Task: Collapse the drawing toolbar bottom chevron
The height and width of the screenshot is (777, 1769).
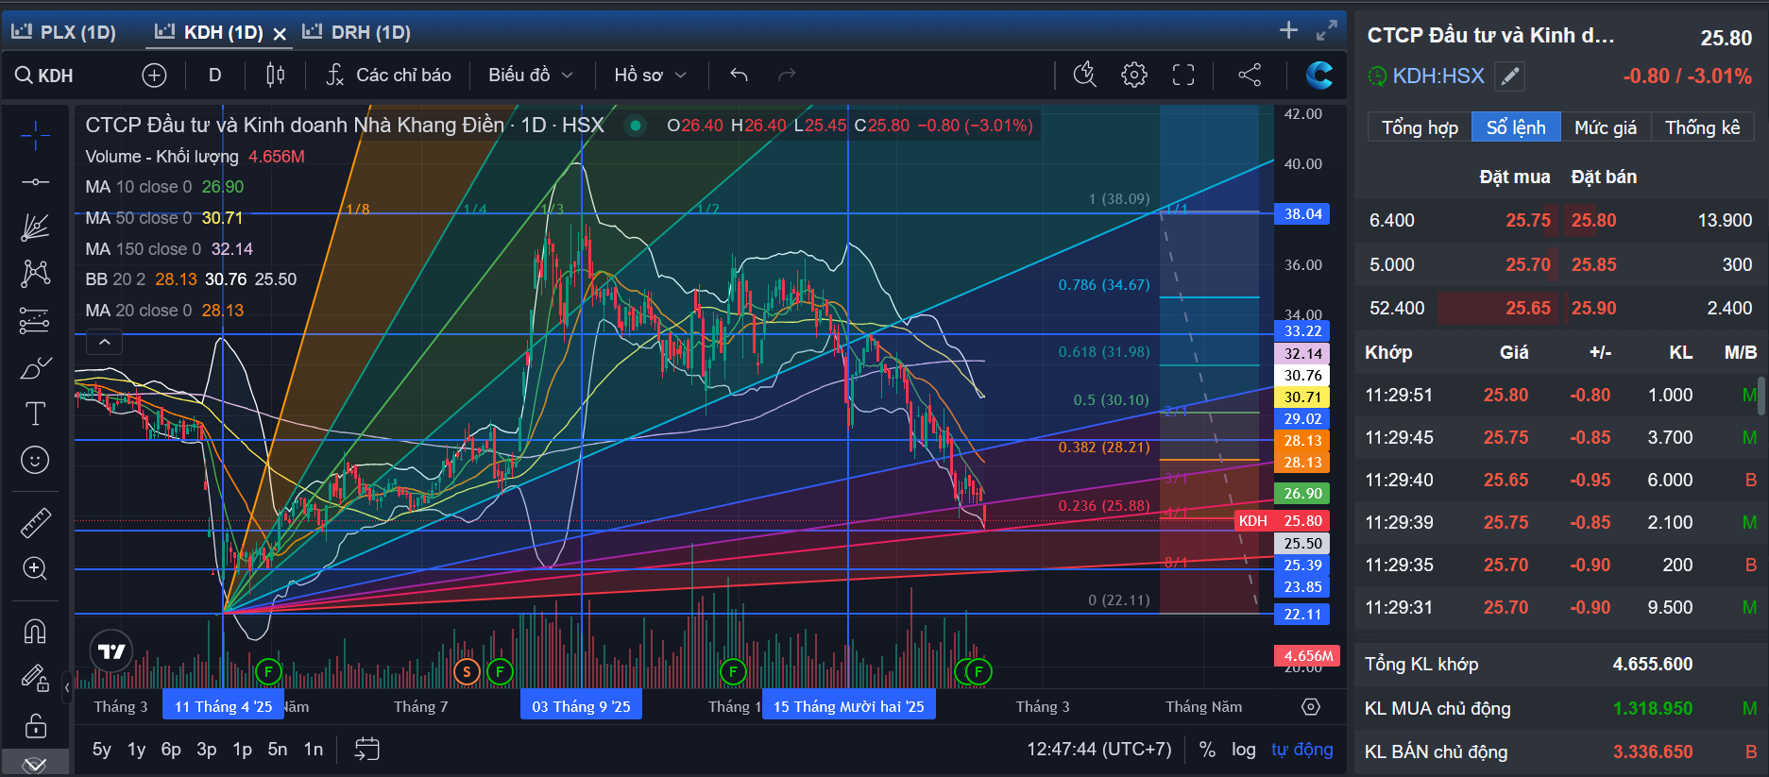Action: pyautogui.click(x=35, y=765)
